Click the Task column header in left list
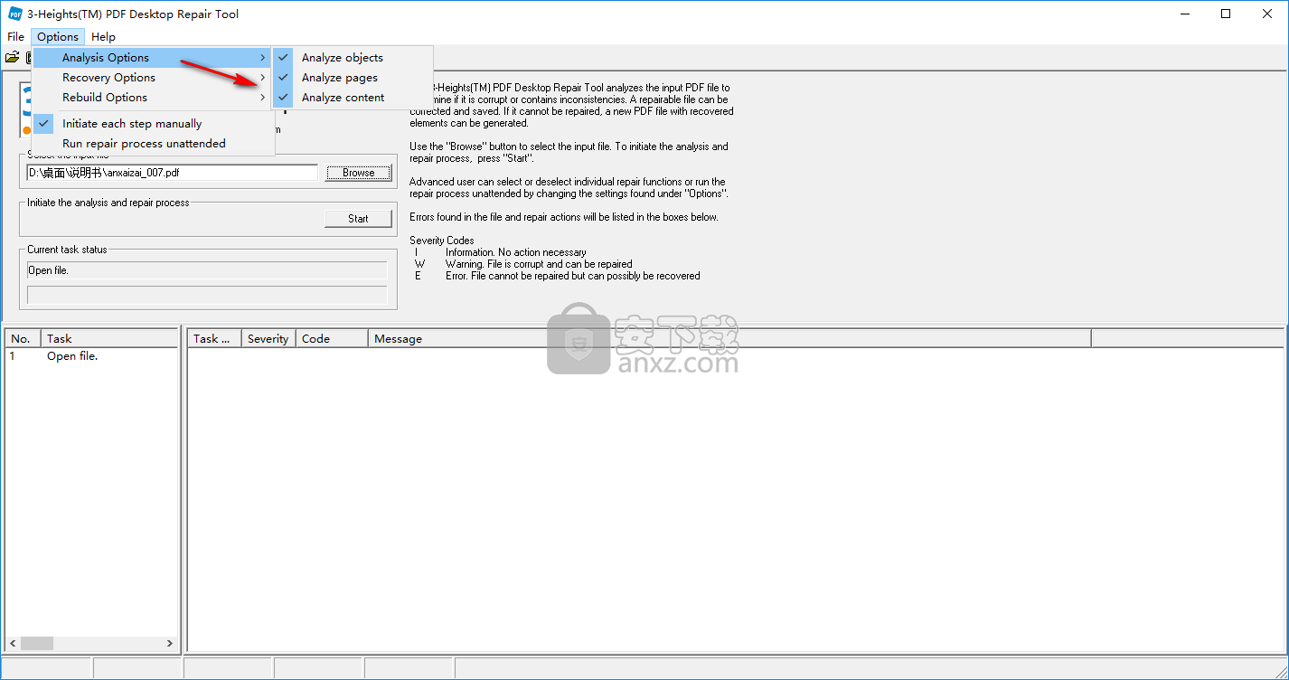 pos(109,339)
